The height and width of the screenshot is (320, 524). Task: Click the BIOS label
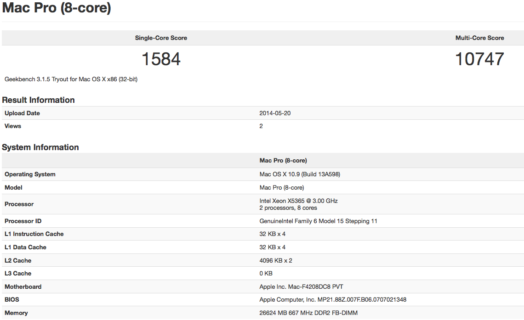point(11,300)
